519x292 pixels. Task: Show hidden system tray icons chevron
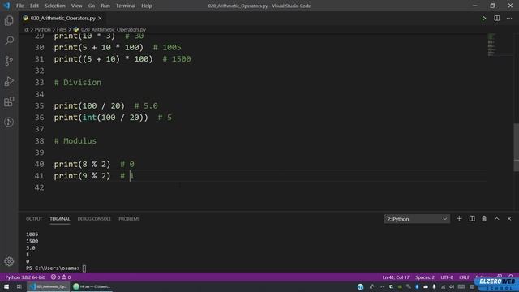[x=382, y=286]
